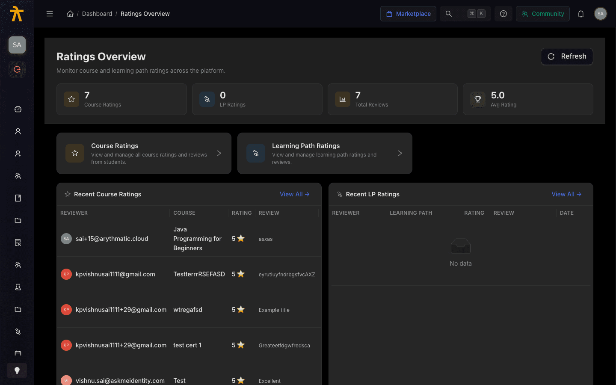The width and height of the screenshot is (616, 385).
Task: Click the review 'Greateetfdgwfredsca'
Action: point(284,346)
